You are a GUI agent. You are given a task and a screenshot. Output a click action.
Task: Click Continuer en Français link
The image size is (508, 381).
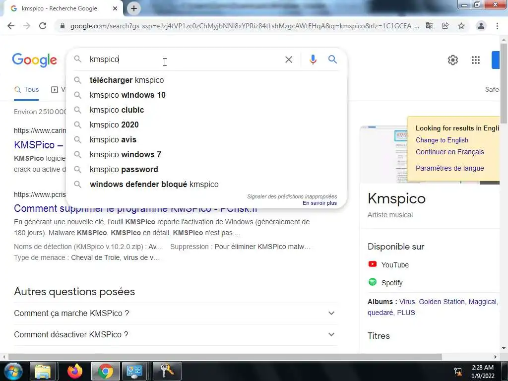(x=449, y=152)
